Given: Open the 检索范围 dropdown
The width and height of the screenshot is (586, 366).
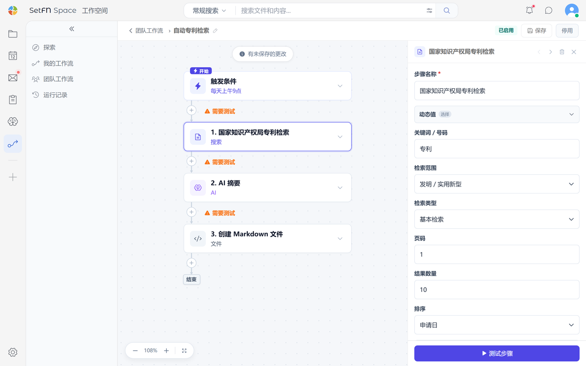Looking at the screenshot, I should (x=497, y=184).
